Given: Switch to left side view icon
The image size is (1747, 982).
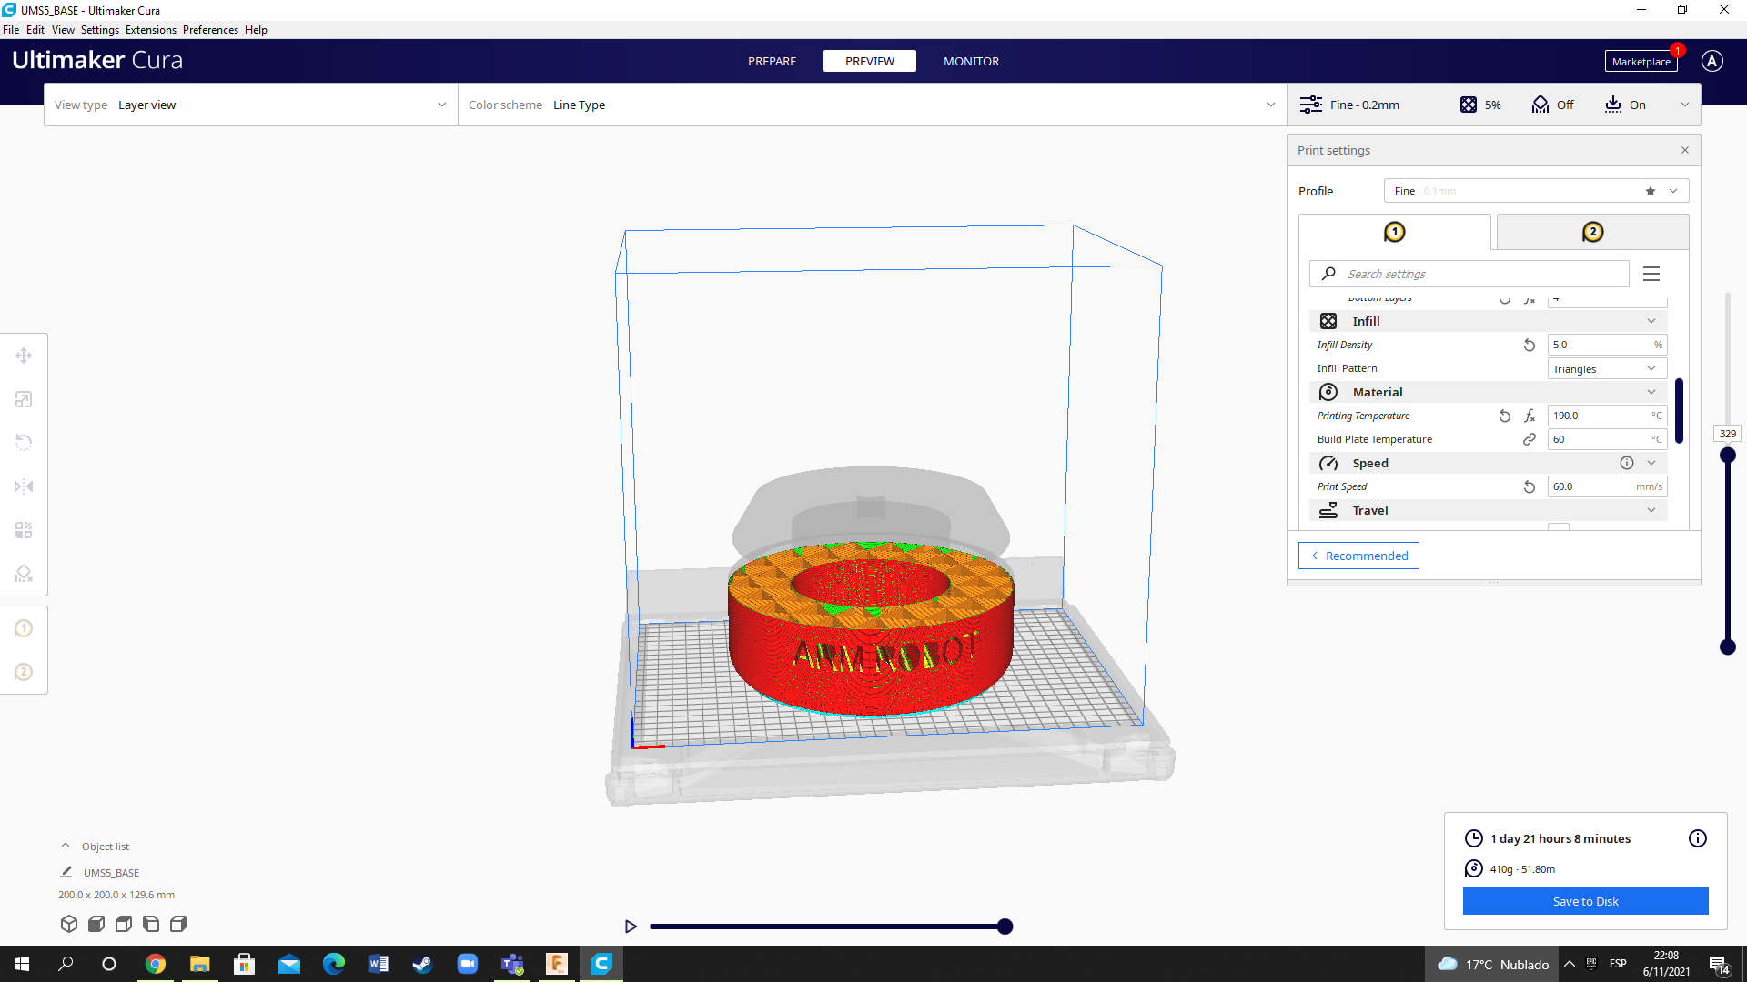Looking at the screenshot, I should point(151,924).
